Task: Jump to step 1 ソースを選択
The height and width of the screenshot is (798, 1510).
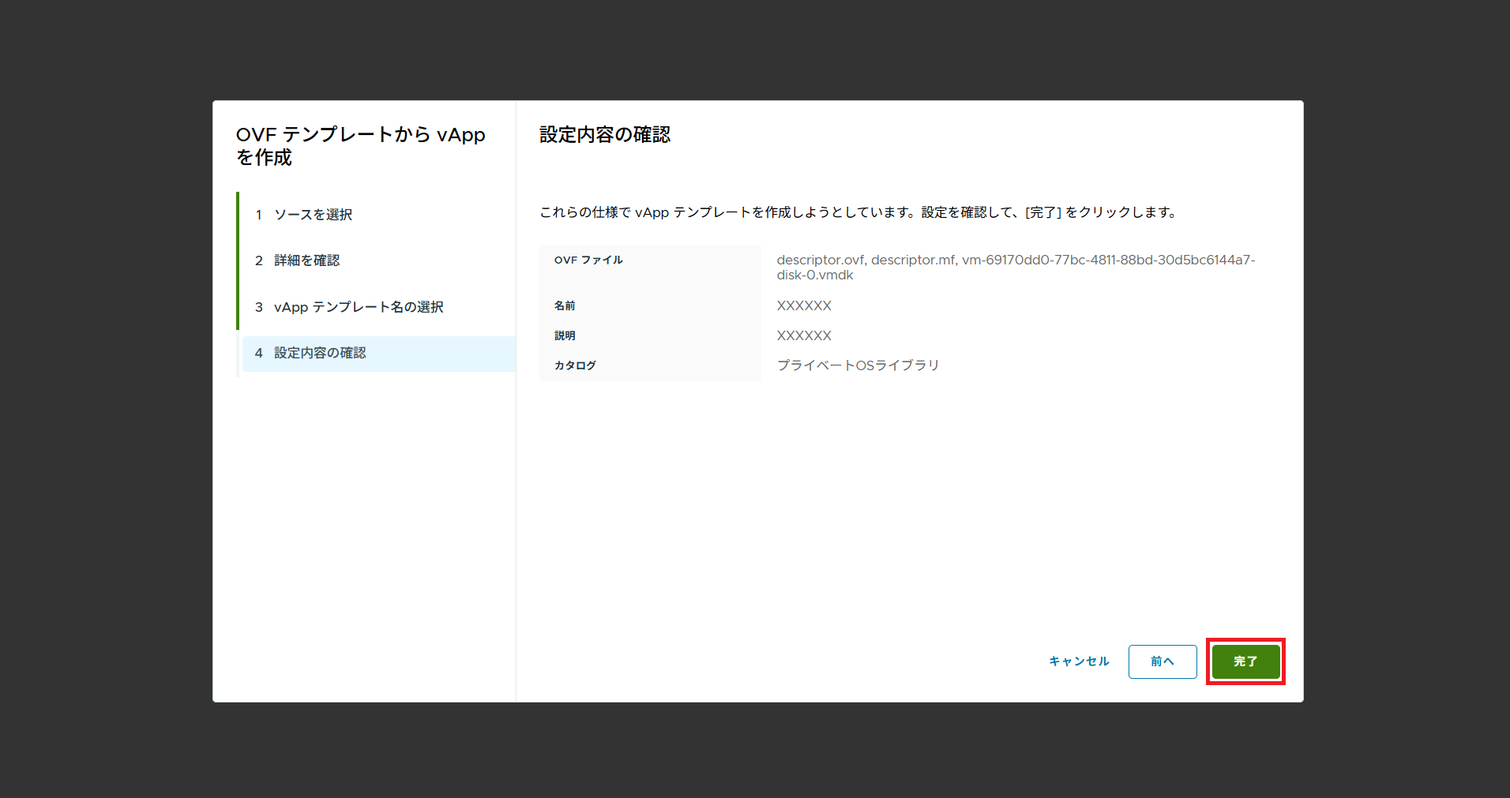Action: [313, 215]
